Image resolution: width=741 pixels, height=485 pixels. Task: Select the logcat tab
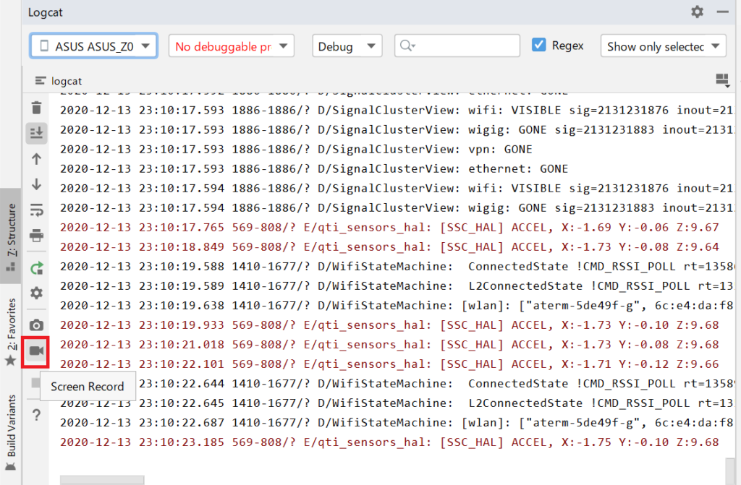pyautogui.click(x=59, y=81)
